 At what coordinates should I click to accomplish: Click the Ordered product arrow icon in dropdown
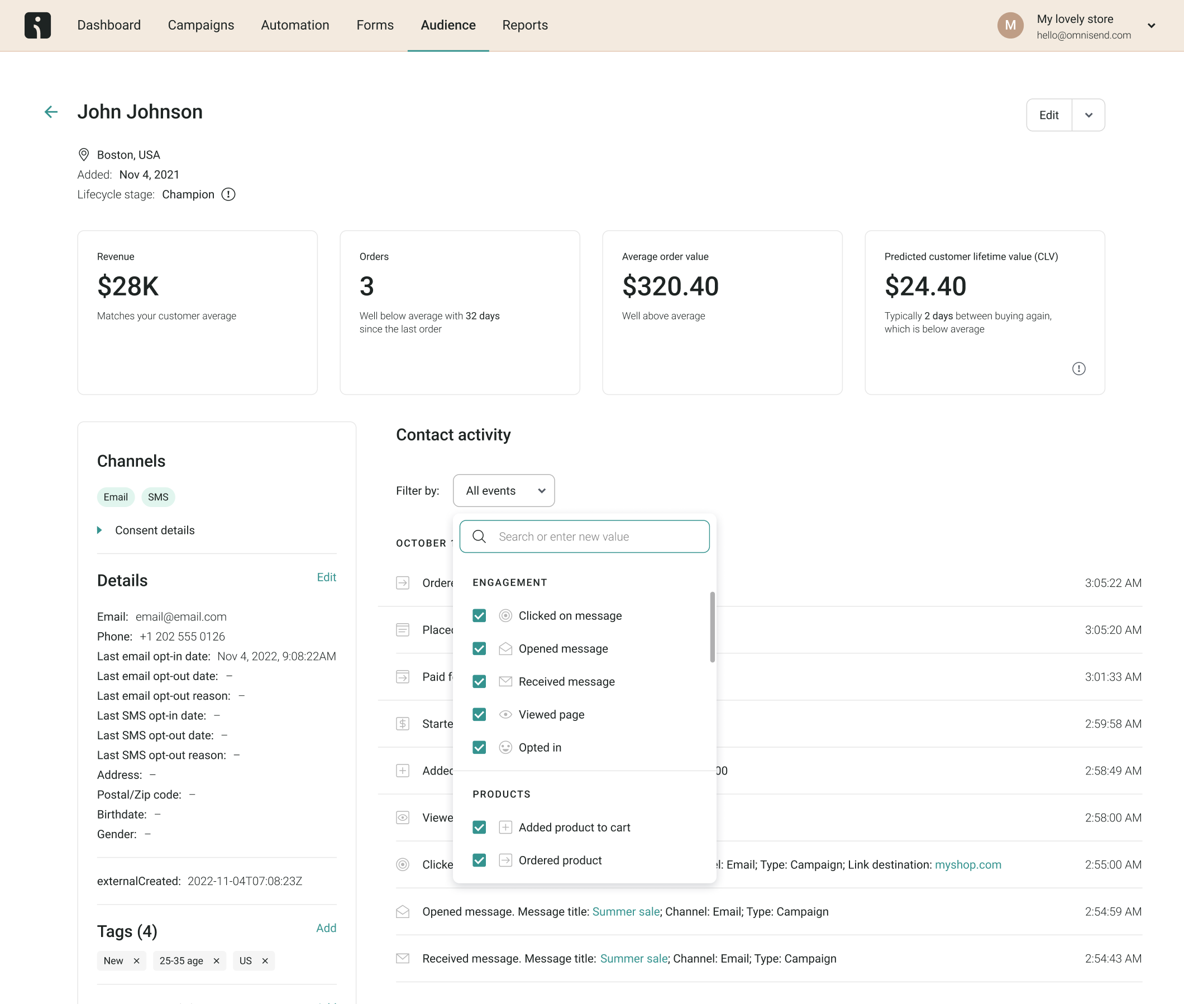[x=505, y=860]
